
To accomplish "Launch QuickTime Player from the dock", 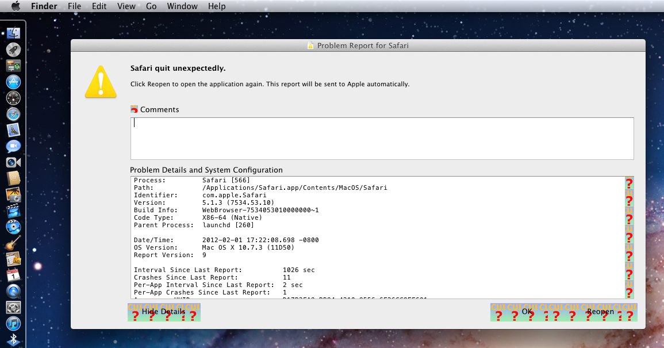I will pyautogui.click(x=14, y=291).
